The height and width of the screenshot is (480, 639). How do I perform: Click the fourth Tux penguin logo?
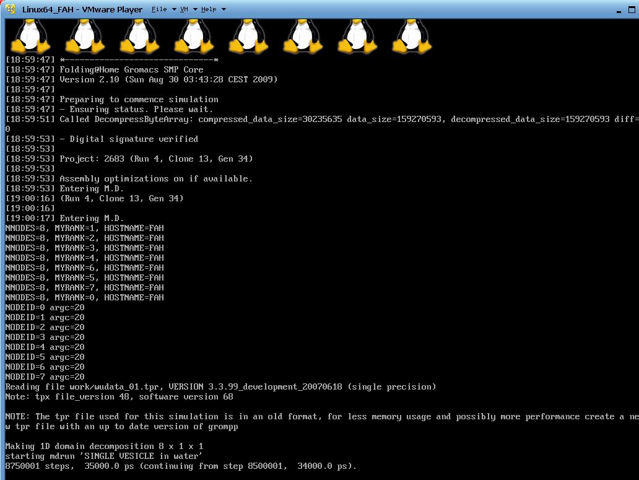(x=194, y=37)
